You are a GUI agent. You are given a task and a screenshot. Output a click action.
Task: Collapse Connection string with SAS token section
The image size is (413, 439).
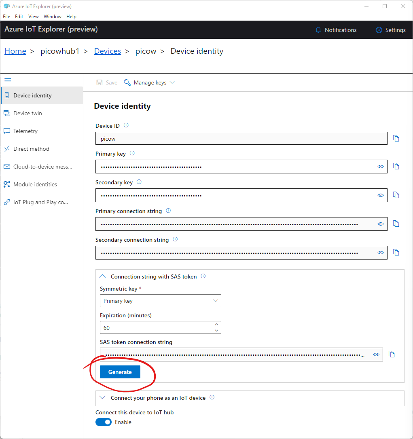(x=103, y=276)
